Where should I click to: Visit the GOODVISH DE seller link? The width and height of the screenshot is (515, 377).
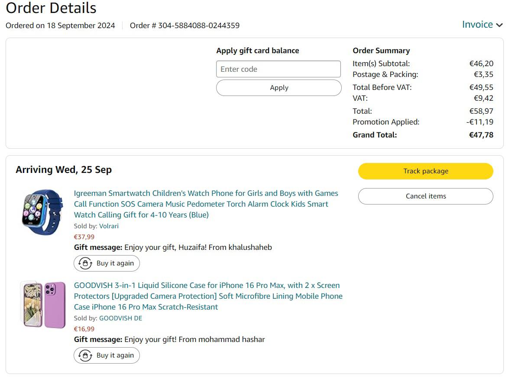(x=120, y=318)
